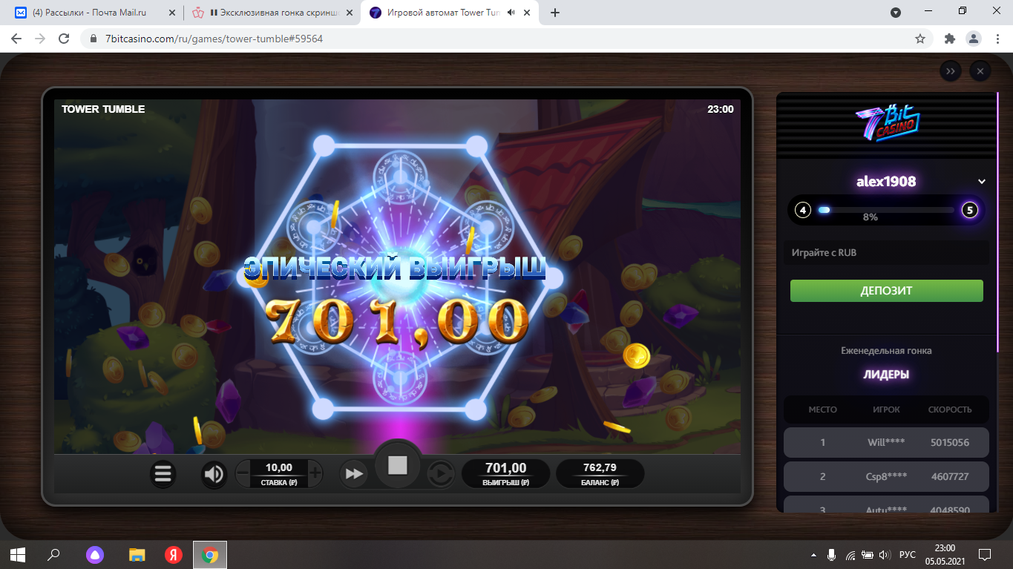Decrease the bet with minus button

[x=243, y=473]
